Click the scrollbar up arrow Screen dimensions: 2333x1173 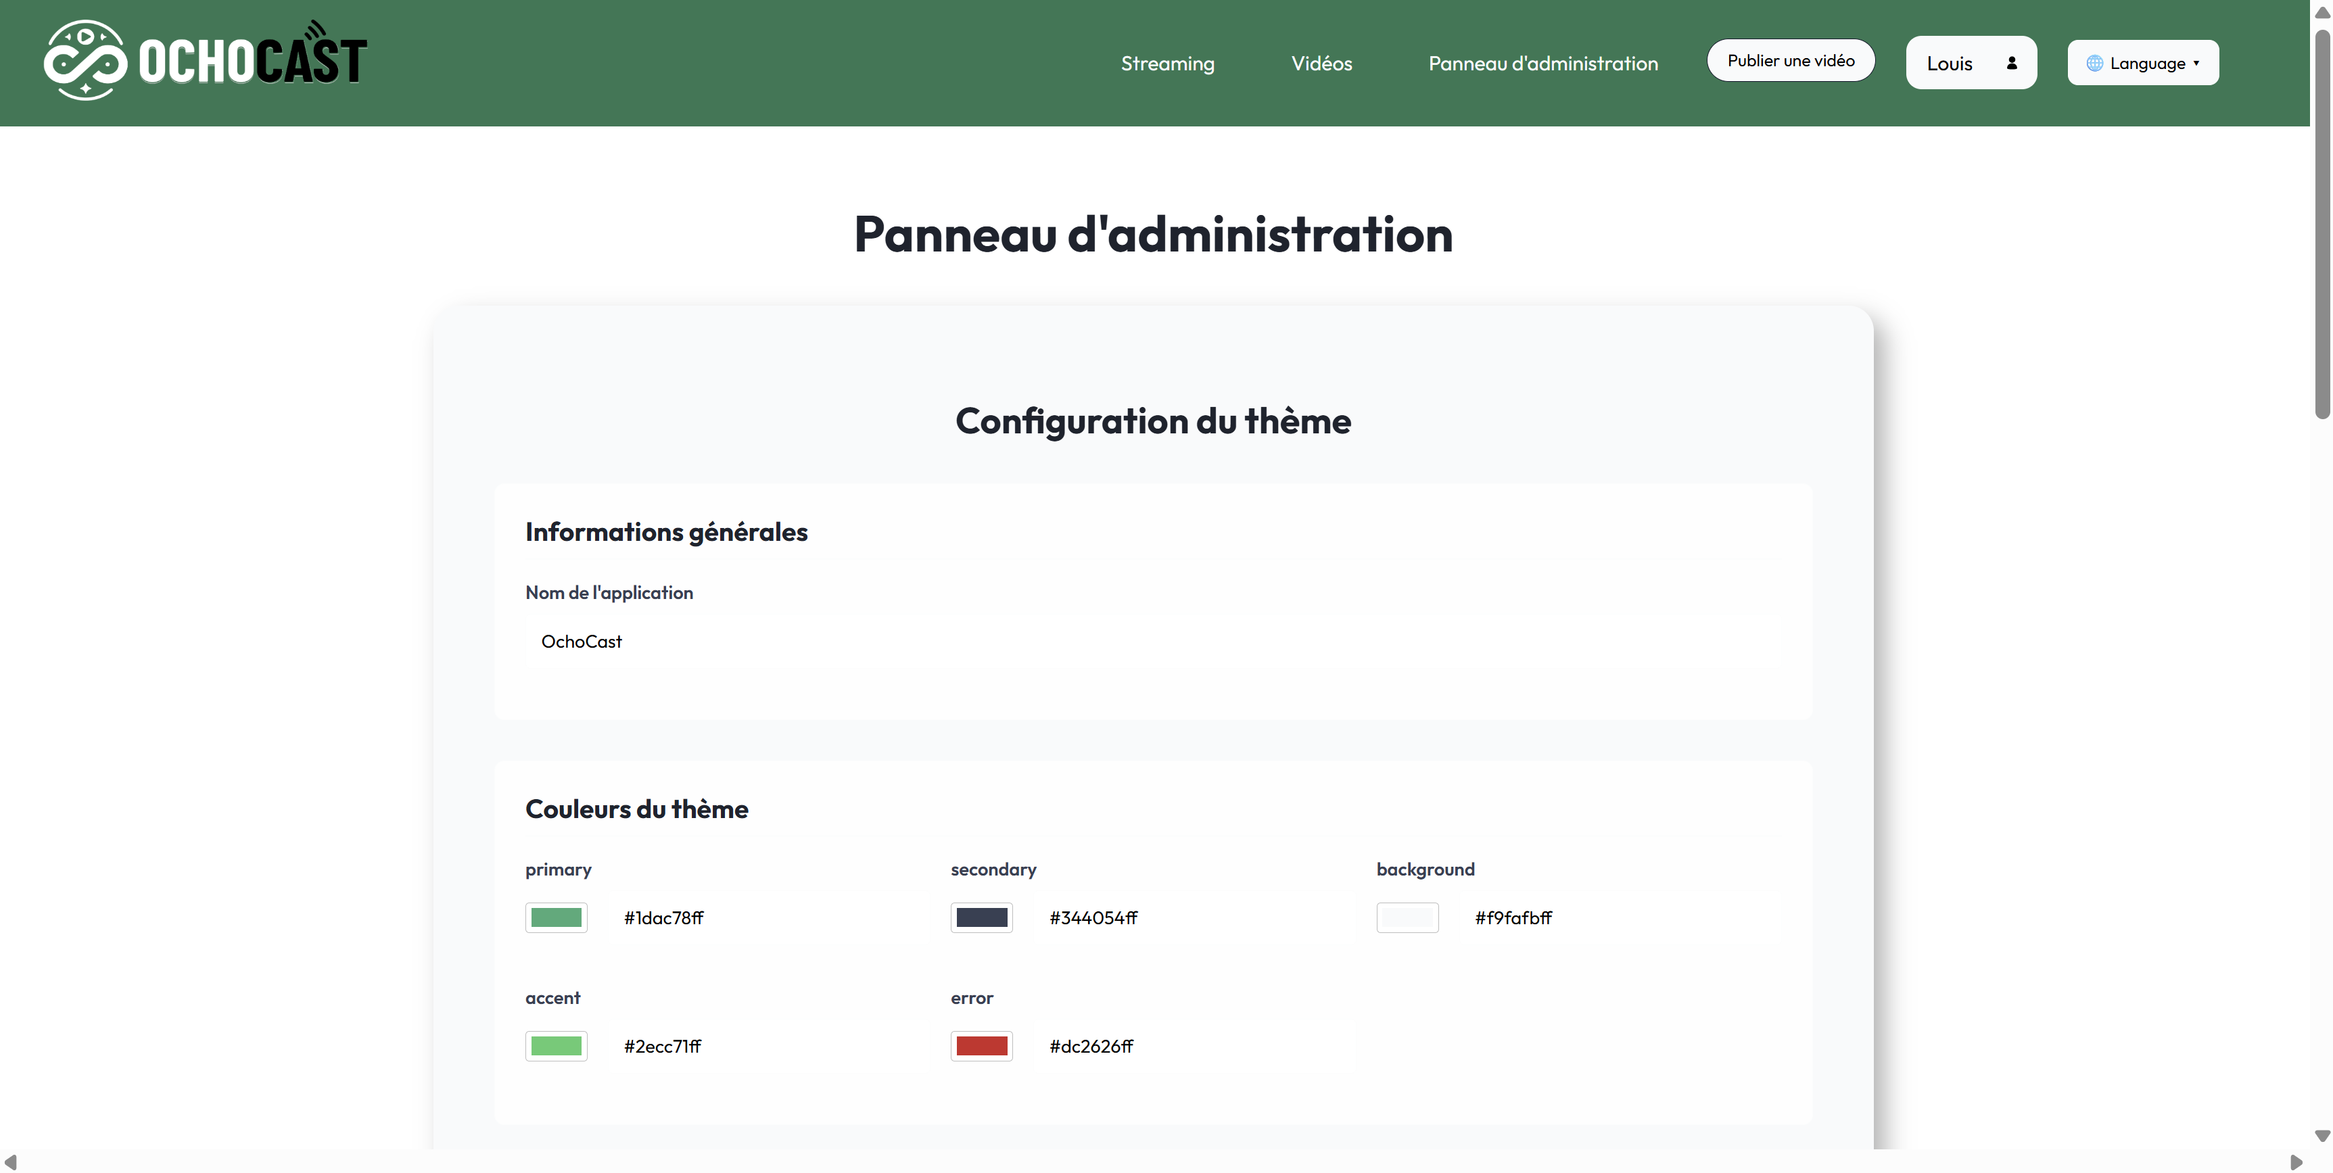2322,13
